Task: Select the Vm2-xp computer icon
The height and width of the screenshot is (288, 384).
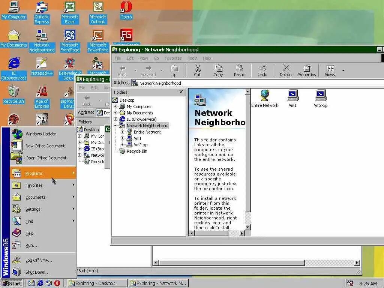Action: [321, 99]
